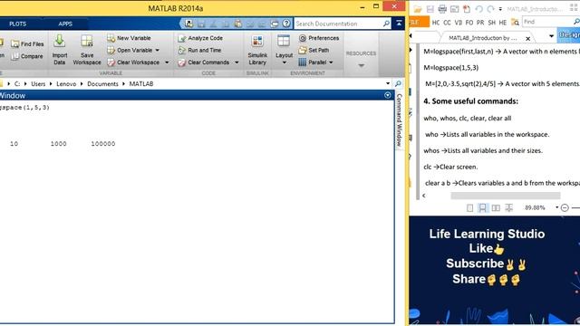Open the Command Window actions circle button
The image size is (580, 326).
pyautogui.click(x=388, y=95)
